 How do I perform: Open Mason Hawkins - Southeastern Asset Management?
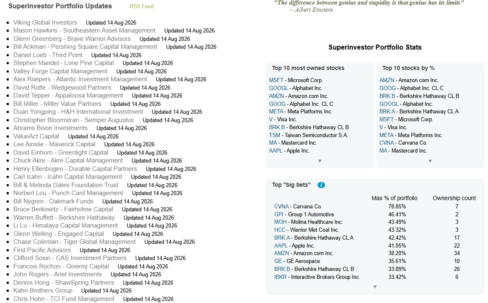[x=84, y=30]
